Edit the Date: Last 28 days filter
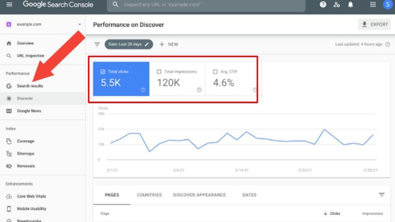 coord(128,44)
